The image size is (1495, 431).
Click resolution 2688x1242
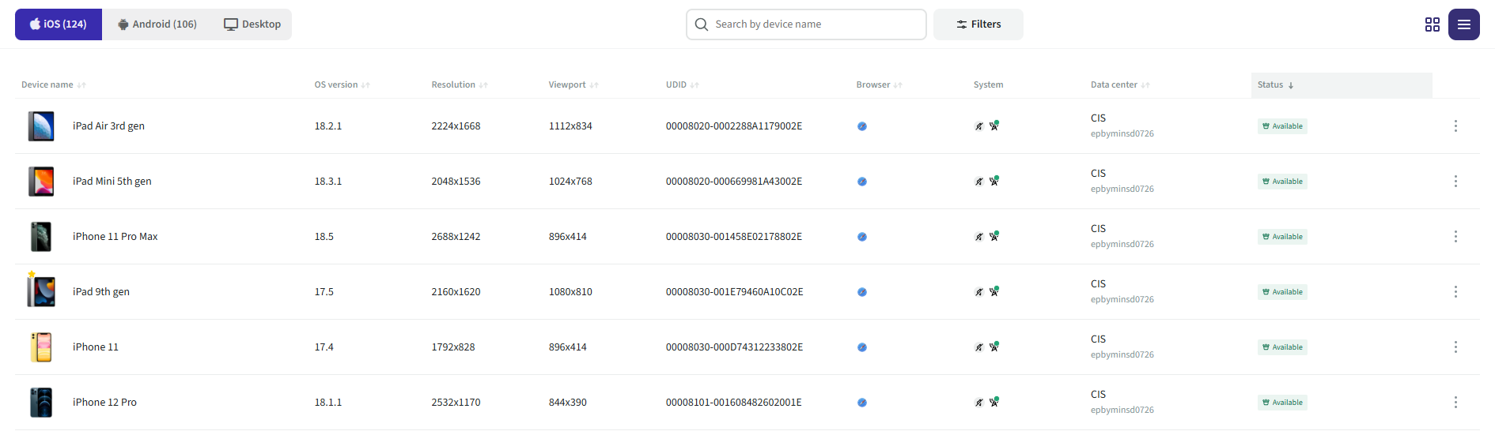pyautogui.click(x=456, y=237)
